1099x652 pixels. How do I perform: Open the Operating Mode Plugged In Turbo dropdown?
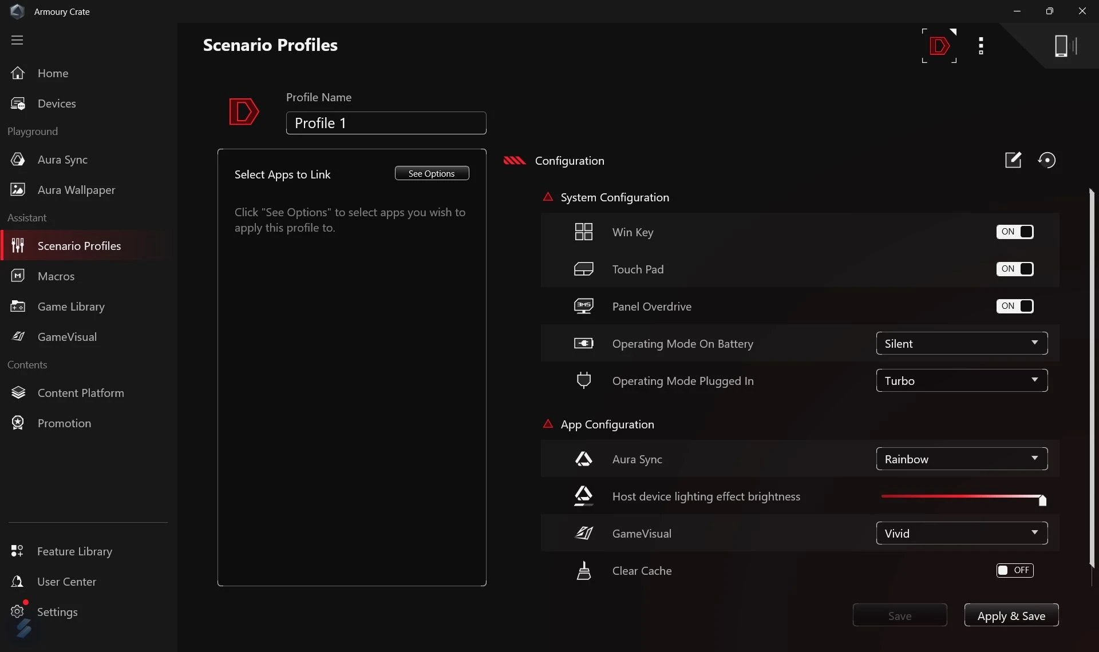tap(962, 380)
